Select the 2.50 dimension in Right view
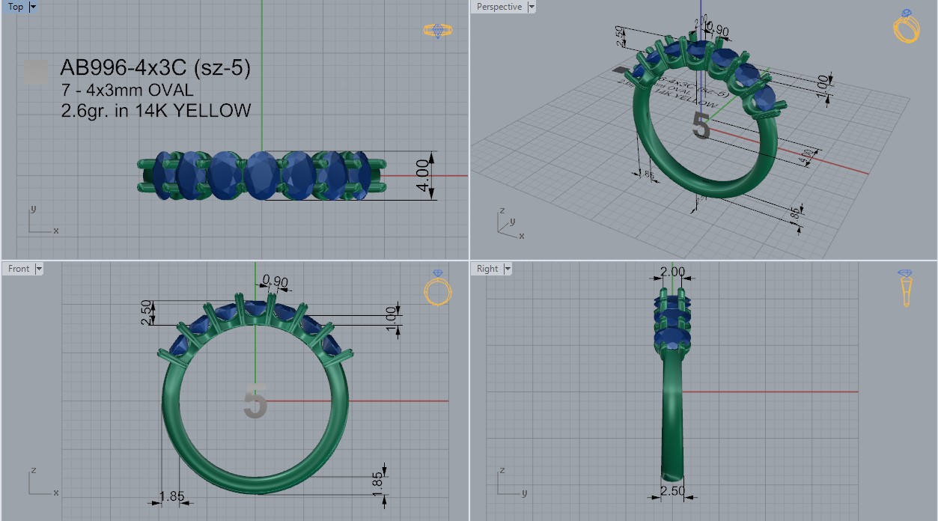Image resolution: width=938 pixels, height=521 pixels. (x=672, y=490)
